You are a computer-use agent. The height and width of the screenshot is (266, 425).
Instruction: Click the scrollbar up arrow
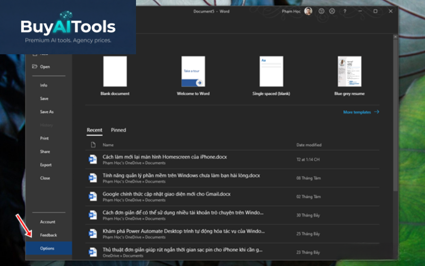(395, 36)
